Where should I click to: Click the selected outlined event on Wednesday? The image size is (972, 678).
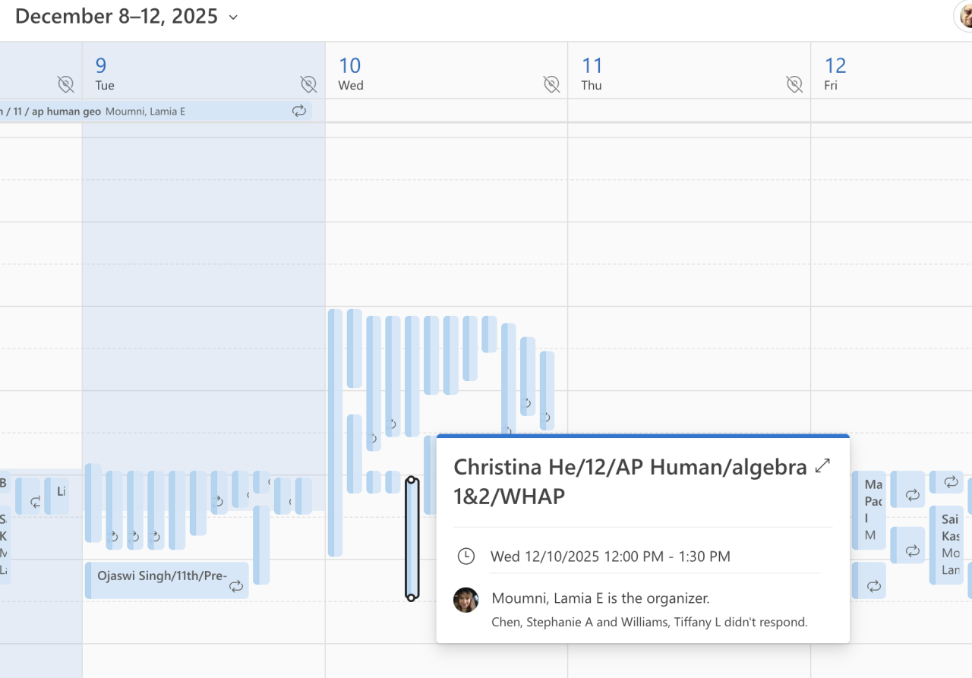pyautogui.click(x=412, y=538)
